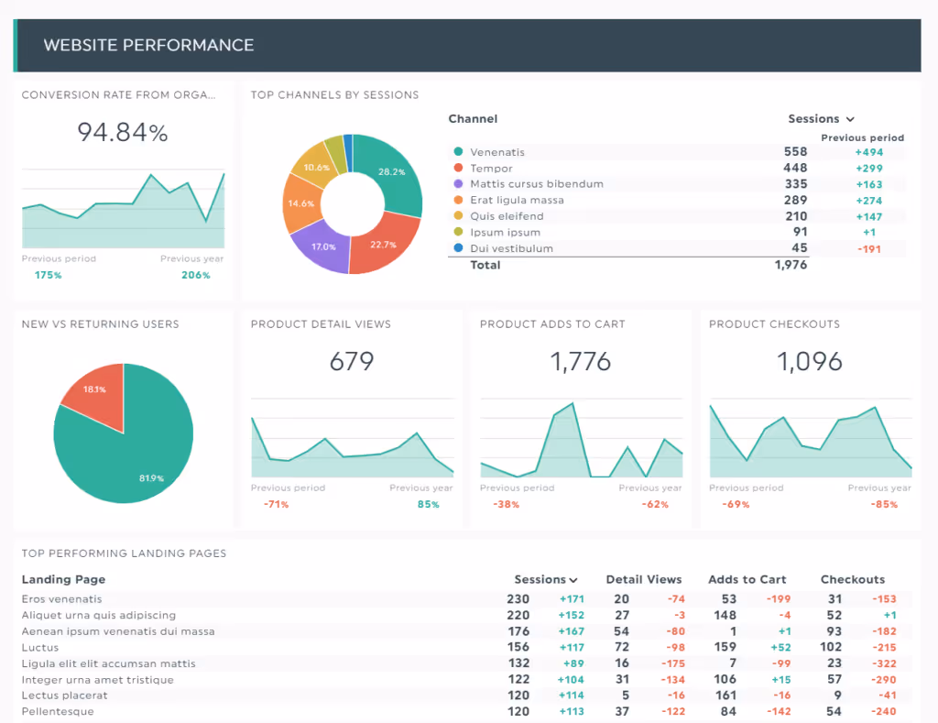Collapse the Previous period column via its chevron
Viewport: 938px width, 723px height.
848,119
